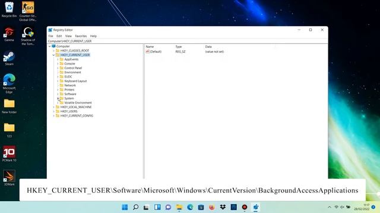
Task: Select the HKEY_CURRENT_USER key
Action: pyautogui.click(x=75, y=55)
